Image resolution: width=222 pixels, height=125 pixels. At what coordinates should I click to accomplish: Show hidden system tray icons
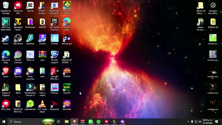point(188,122)
